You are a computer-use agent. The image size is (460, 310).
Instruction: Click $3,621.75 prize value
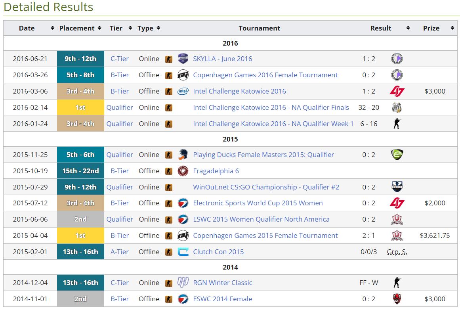[435, 235]
